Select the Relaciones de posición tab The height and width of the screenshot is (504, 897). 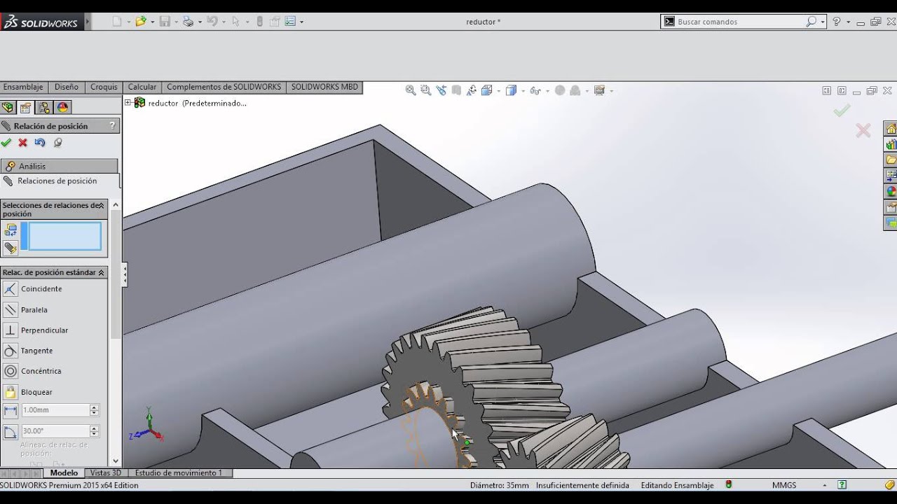[x=60, y=181]
